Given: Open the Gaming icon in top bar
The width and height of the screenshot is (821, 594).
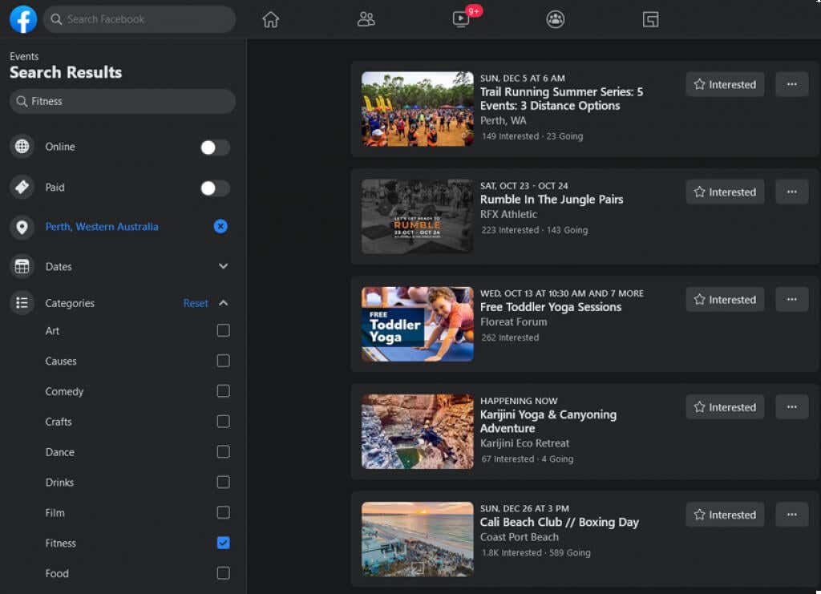Looking at the screenshot, I should [650, 19].
